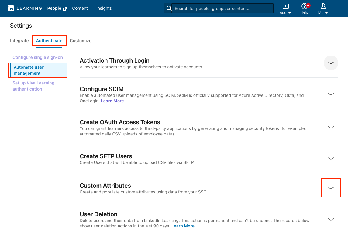Switch to the Integrate tab
Image resolution: width=348 pixels, height=236 pixels.
pos(19,40)
